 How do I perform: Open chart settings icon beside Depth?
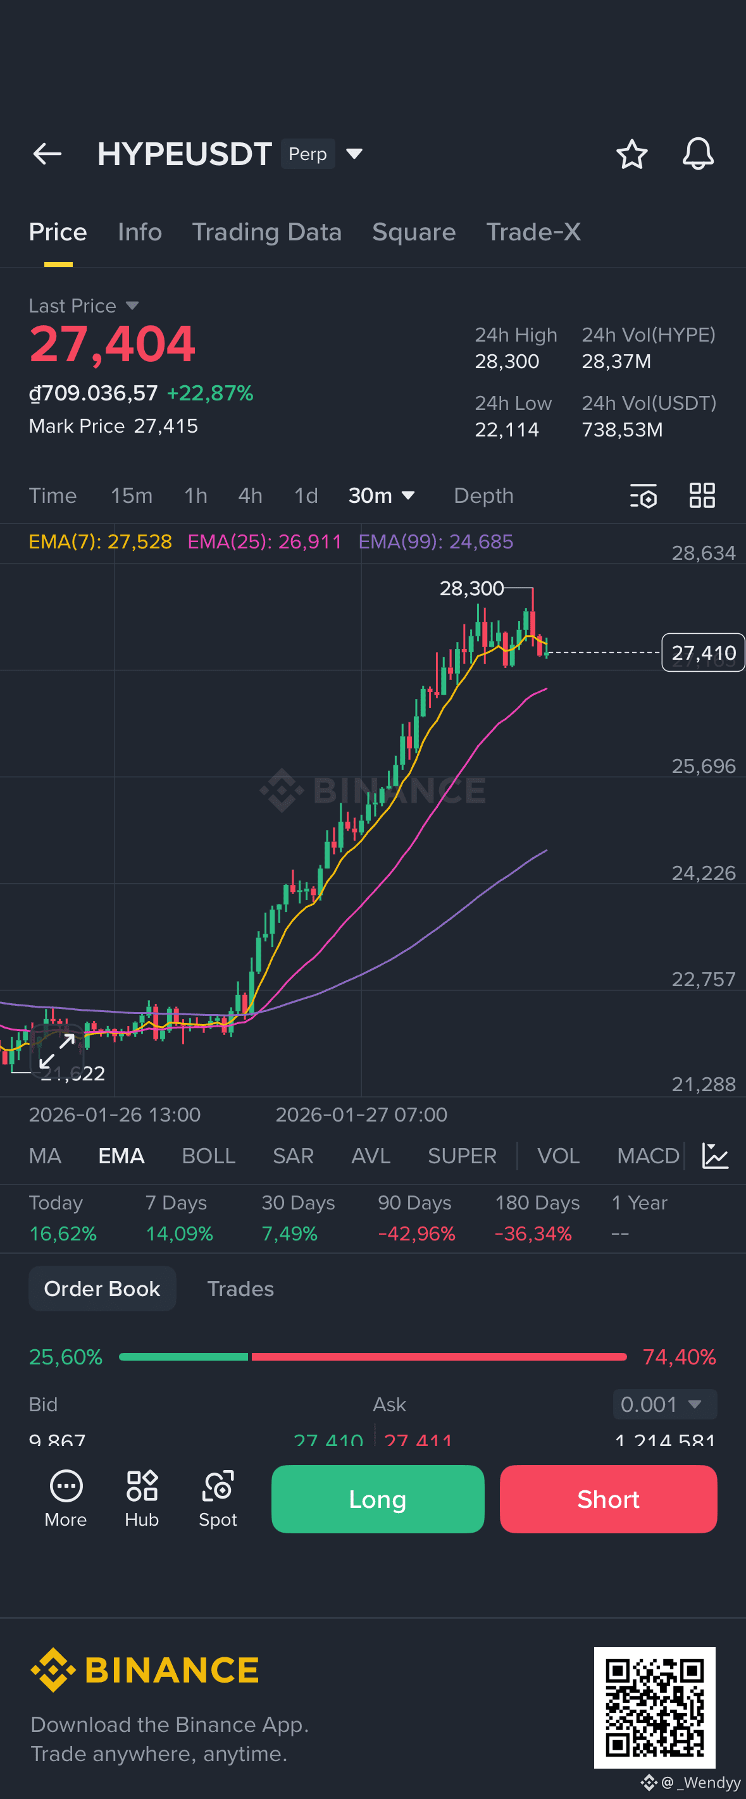(x=643, y=496)
